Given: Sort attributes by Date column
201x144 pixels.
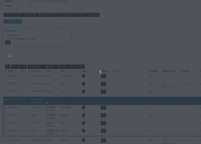Looking at the screenshot, I should click(x=11, y=71).
